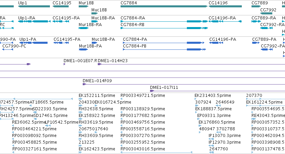The width and height of the screenshot is (285, 154).
Task: Select the DME1-014H23 clone label
Action: coord(113,61)
